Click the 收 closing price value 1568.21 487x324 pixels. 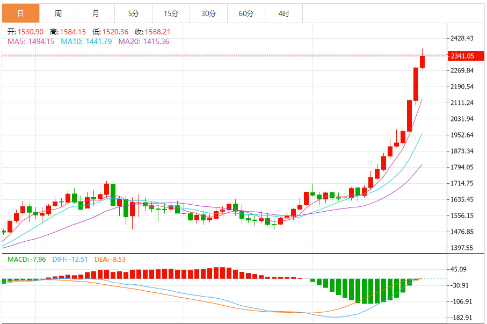157,32
